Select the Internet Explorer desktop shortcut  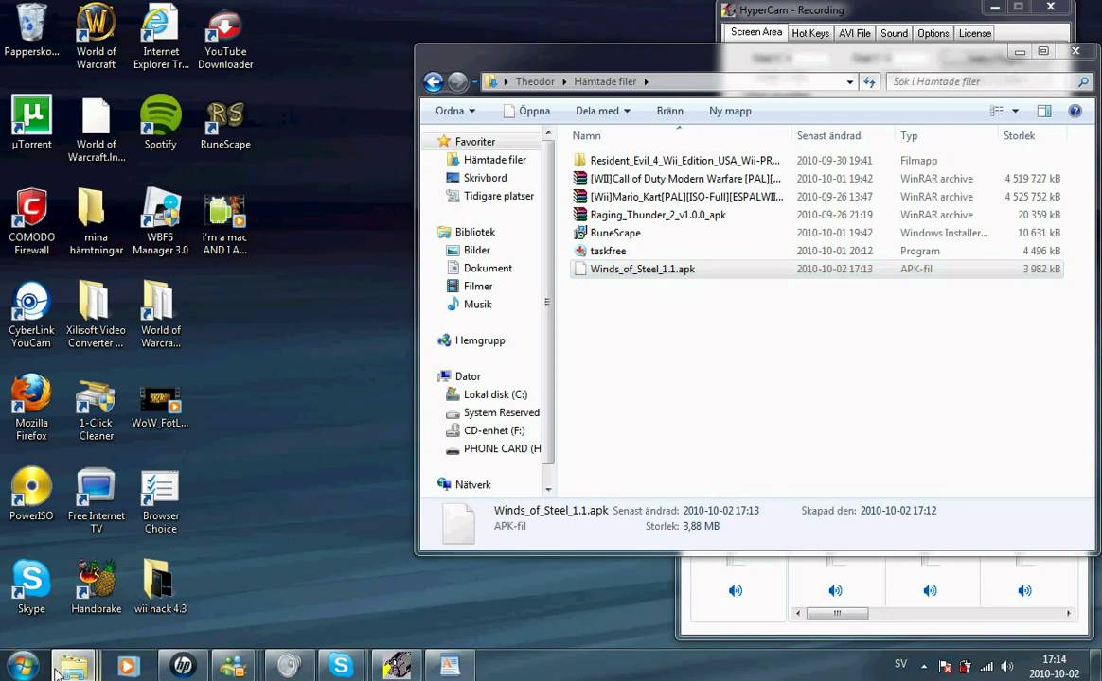161,35
